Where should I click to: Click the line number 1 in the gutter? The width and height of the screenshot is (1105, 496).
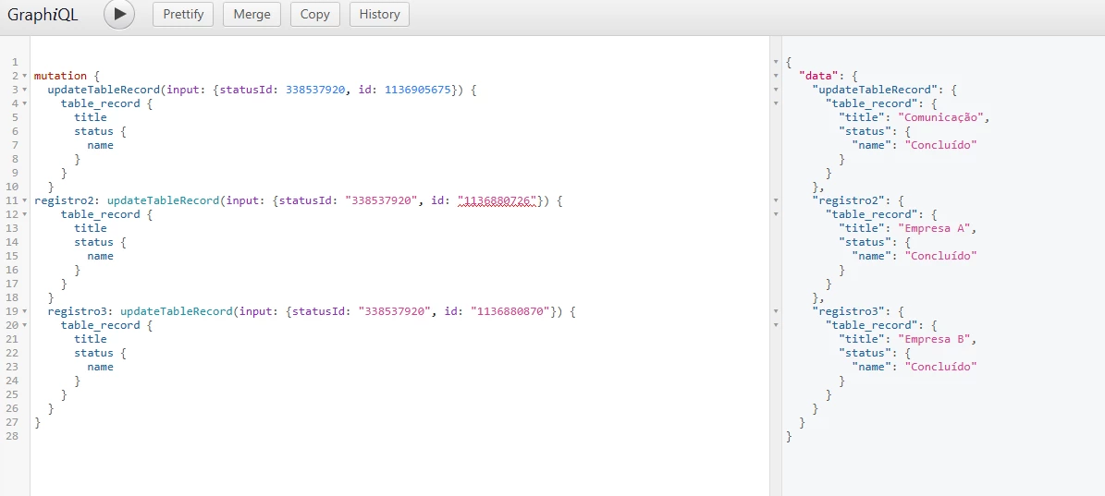15,62
